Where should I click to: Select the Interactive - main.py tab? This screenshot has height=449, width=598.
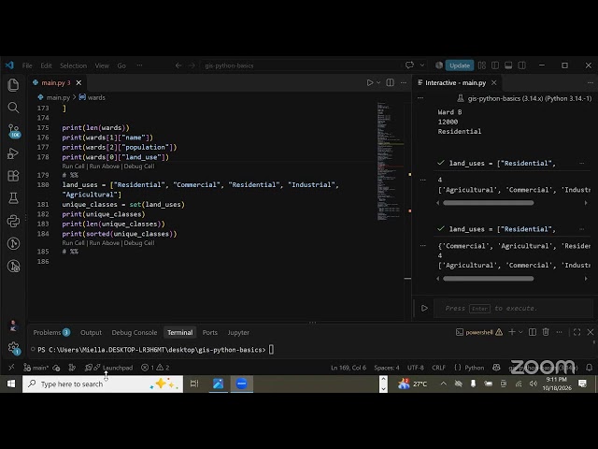[x=455, y=83]
